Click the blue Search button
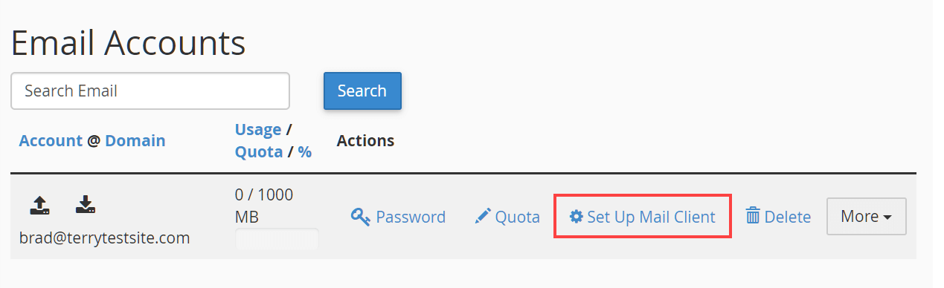The width and height of the screenshot is (944, 288). click(x=362, y=91)
